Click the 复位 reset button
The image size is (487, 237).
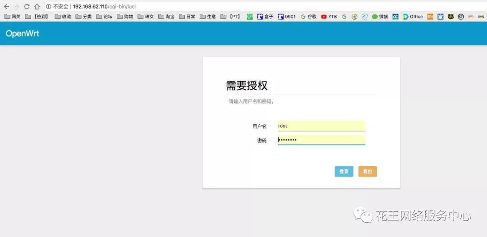click(x=368, y=172)
